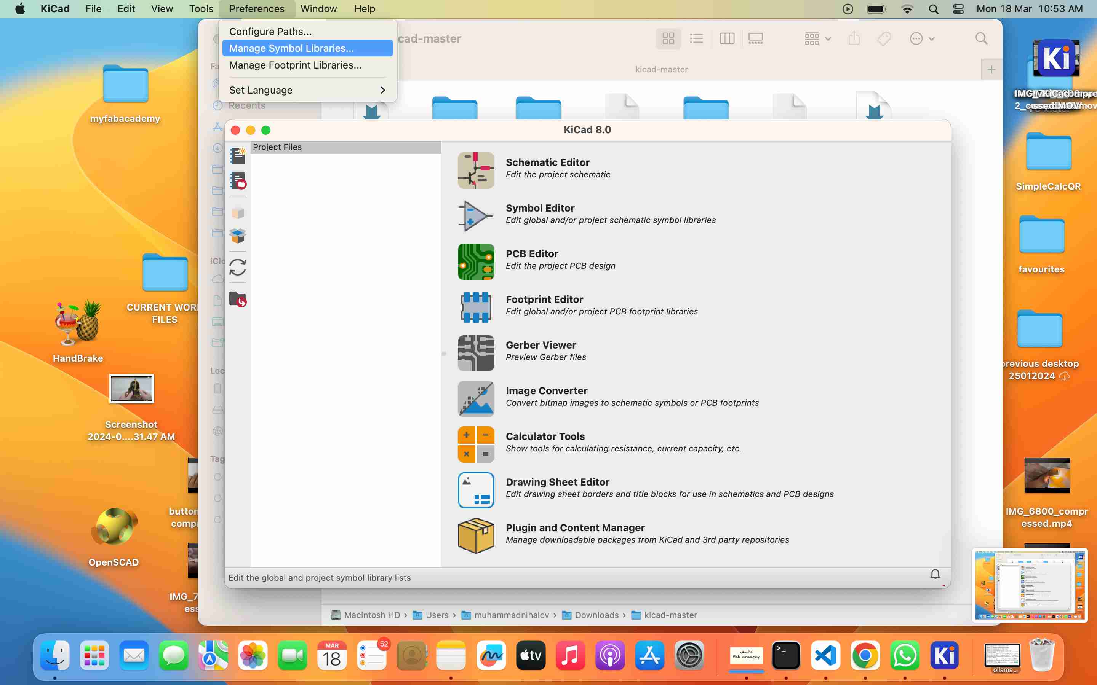Click the Unarchive project box icon

(x=238, y=236)
